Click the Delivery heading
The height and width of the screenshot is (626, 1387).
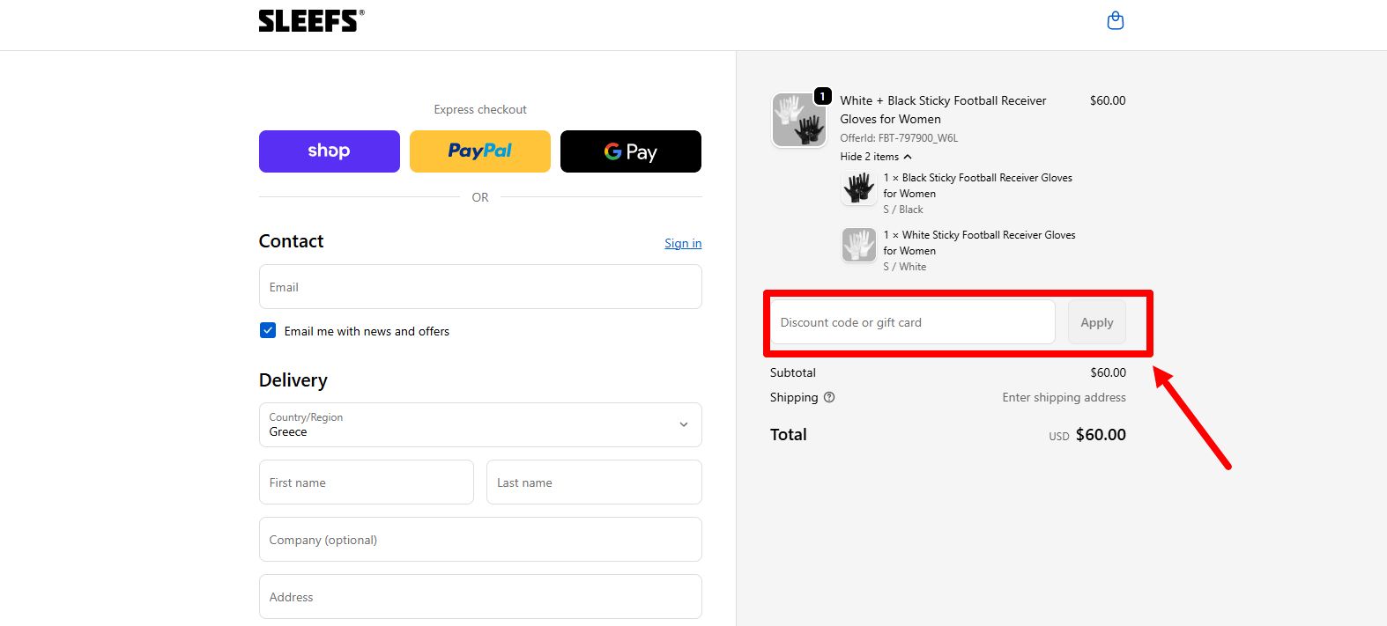[x=293, y=380]
